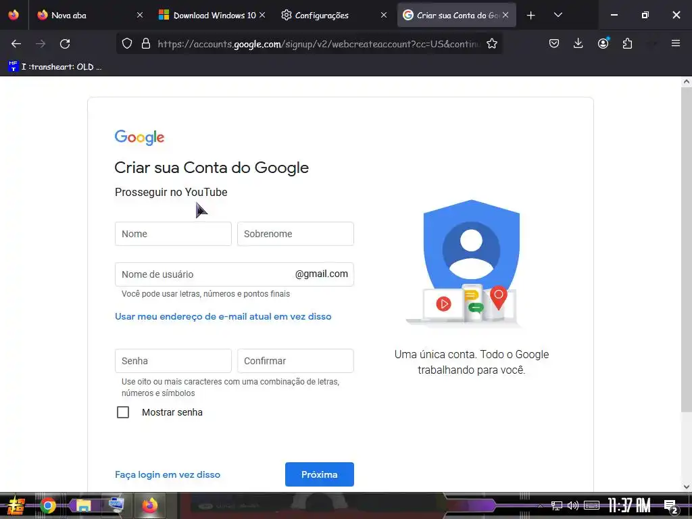Tick the Mostrar senha checkbox

click(123, 412)
